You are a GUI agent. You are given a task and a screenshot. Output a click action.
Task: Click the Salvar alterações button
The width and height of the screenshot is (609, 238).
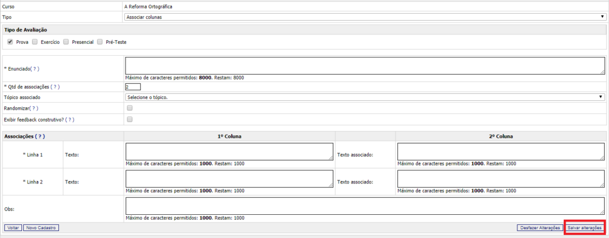click(585, 228)
